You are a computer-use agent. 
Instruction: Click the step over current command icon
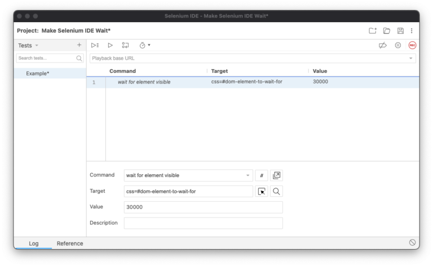pyautogui.click(x=126, y=45)
